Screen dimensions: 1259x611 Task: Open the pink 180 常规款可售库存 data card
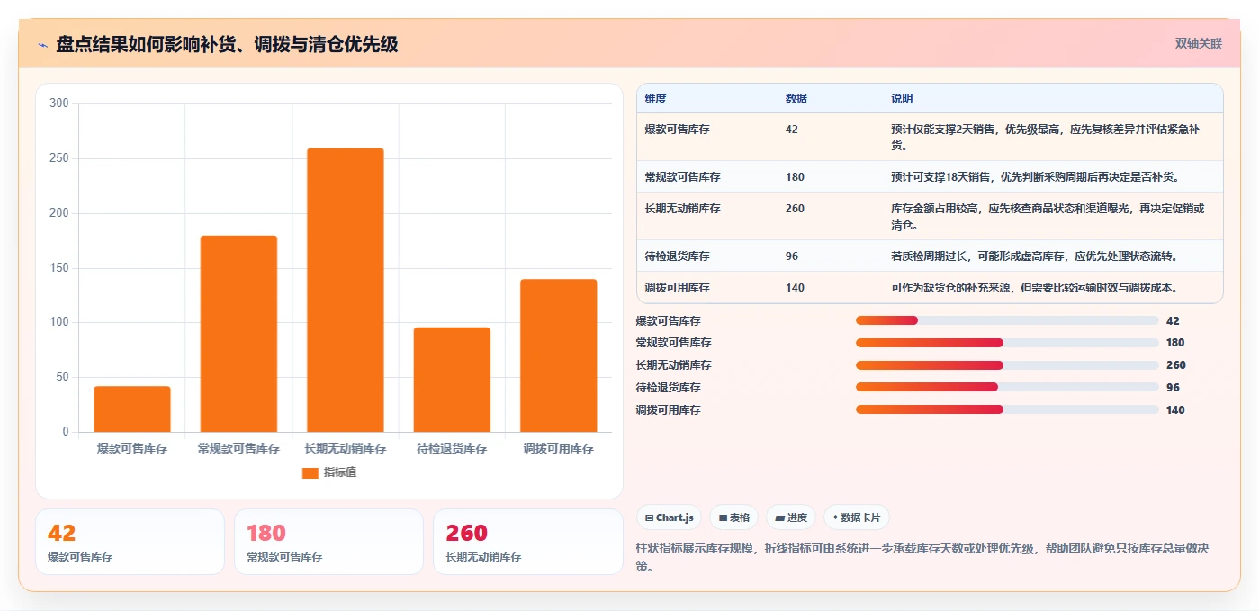(328, 542)
